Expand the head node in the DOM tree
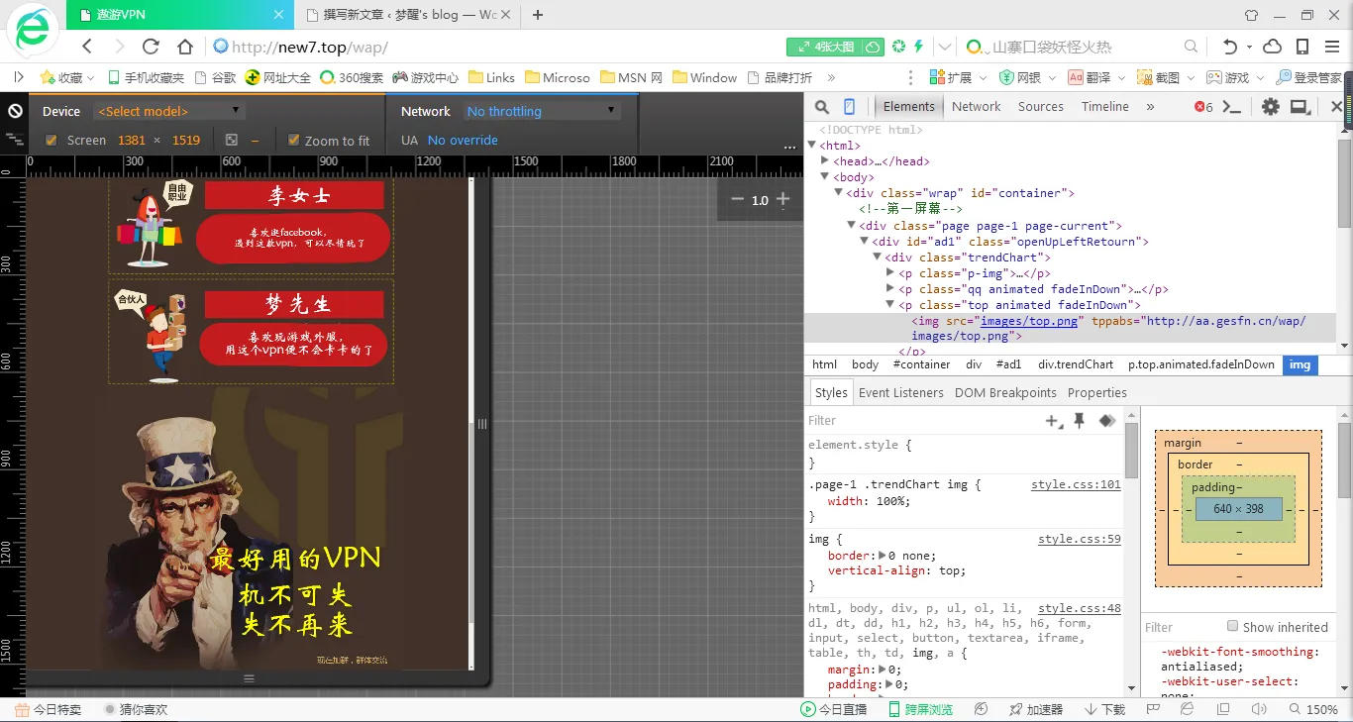Screen dimensions: 1353x722 (825, 161)
